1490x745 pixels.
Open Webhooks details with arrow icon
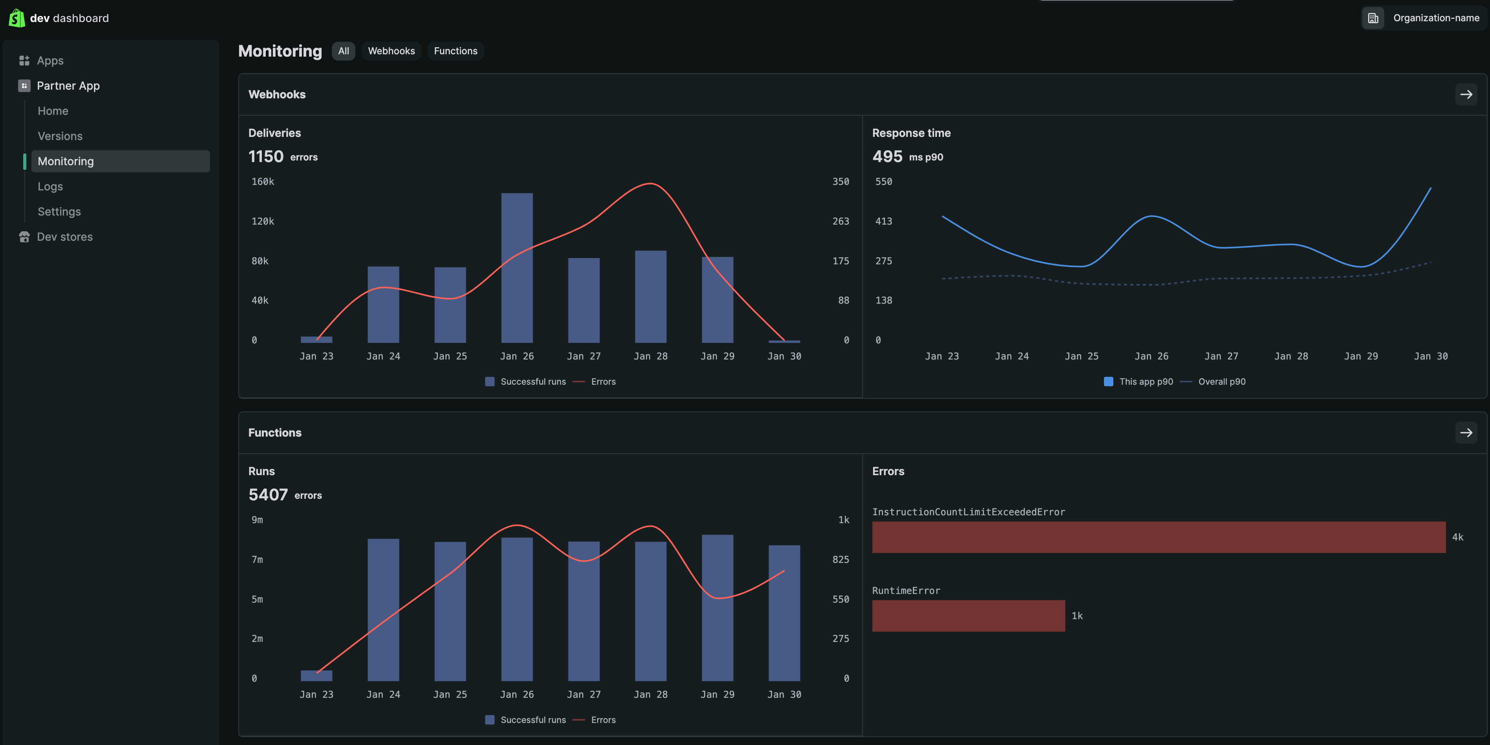(1466, 94)
